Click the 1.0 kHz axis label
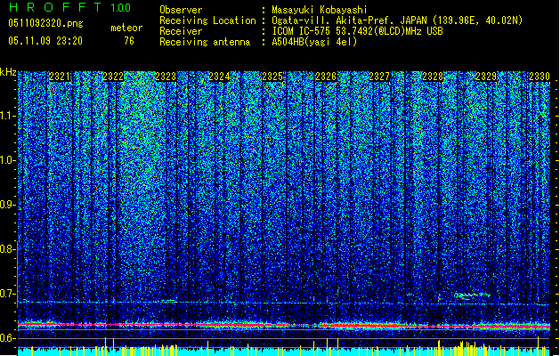 [7, 160]
